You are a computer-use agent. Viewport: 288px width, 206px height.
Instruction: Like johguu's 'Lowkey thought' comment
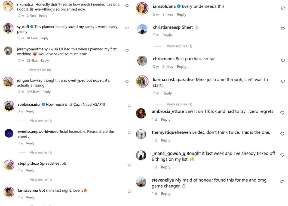(x=127, y=82)
